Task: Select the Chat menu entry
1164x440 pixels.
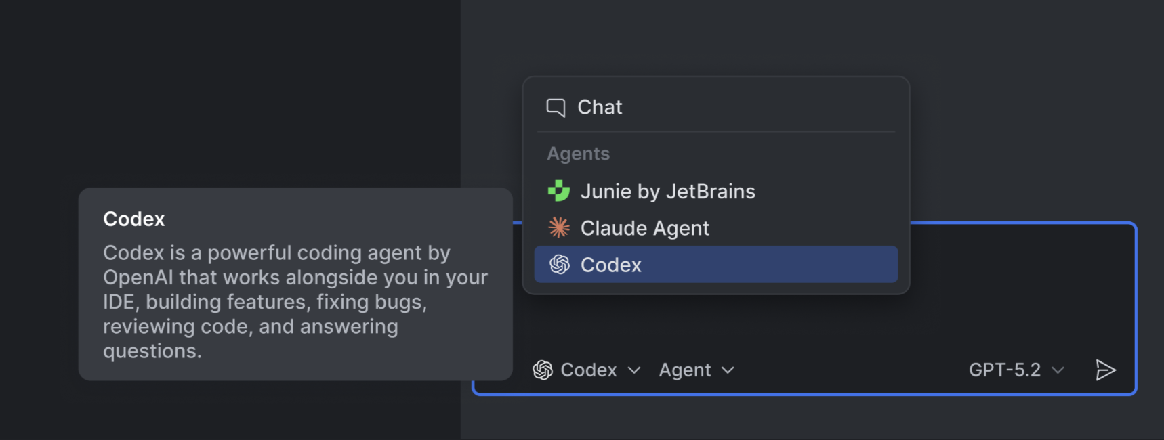Action: pyautogui.click(x=600, y=108)
